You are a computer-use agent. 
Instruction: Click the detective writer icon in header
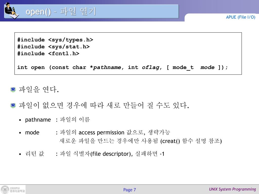coord(12,11)
